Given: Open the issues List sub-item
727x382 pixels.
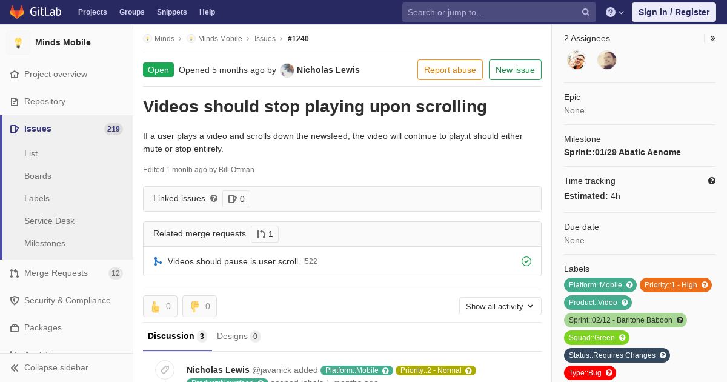Looking at the screenshot, I should pos(31,153).
